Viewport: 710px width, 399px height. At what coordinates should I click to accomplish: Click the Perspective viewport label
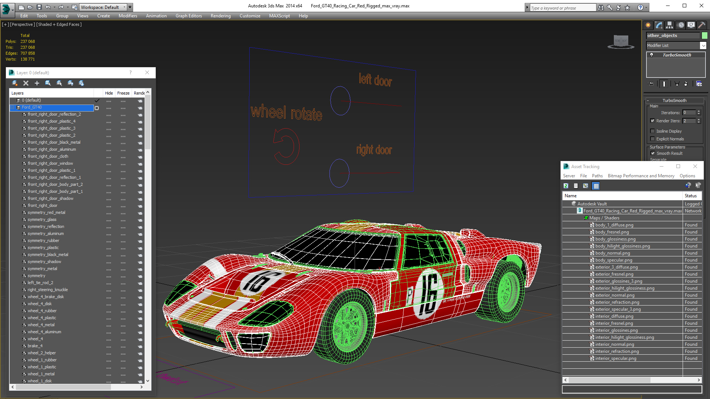click(x=23, y=24)
